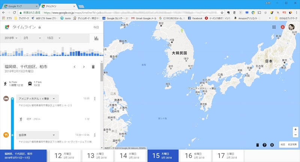Click the timeline panel vertical scrollbar
300x162 pixels.
tap(102, 71)
